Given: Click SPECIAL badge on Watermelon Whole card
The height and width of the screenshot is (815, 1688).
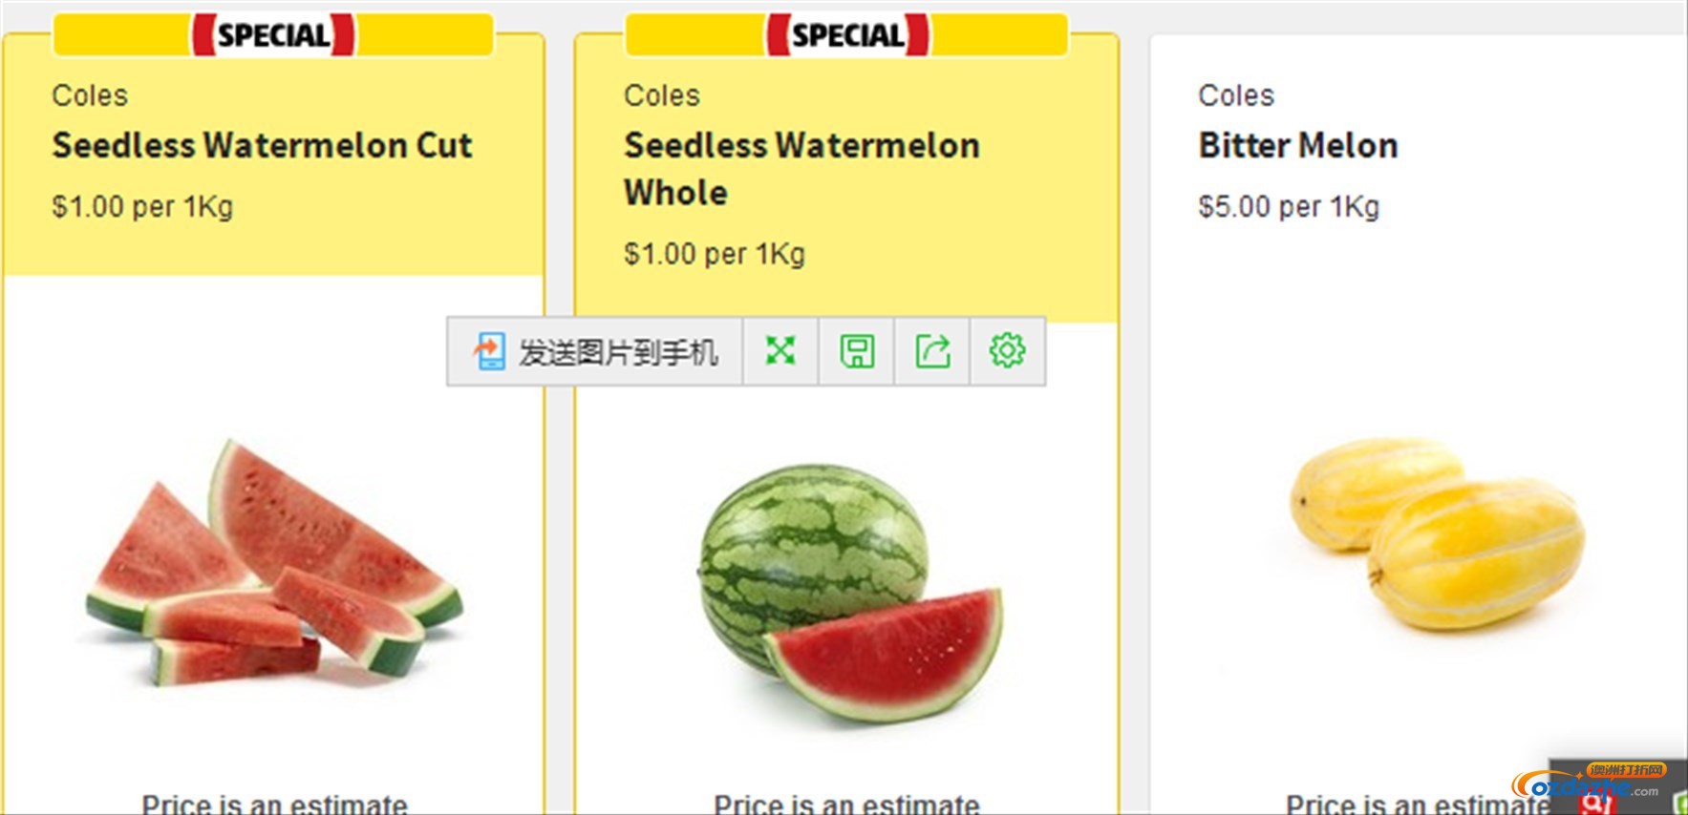Looking at the screenshot, I should [847, 35].
